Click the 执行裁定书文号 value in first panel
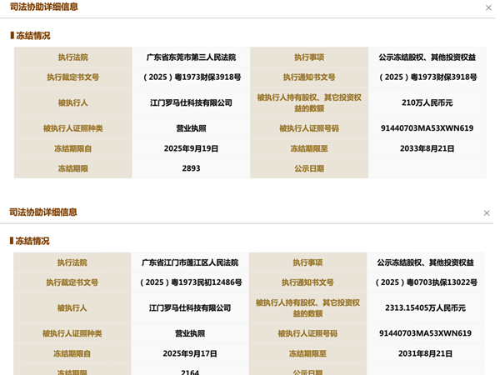 coord(191,77)
